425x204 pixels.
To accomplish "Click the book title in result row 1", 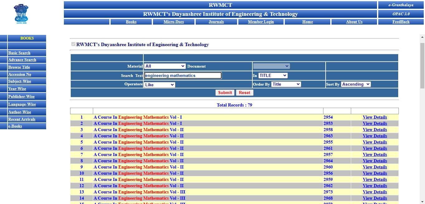I will click(x=138, y=117).
